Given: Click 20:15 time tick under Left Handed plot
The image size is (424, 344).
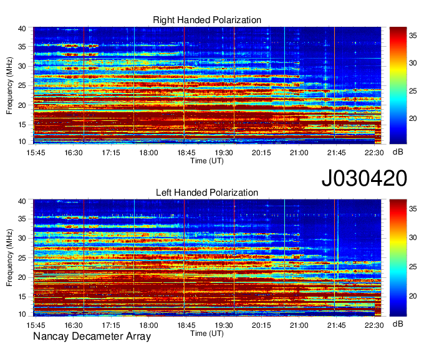Looking at the screenshot, I should pos(261,325).
